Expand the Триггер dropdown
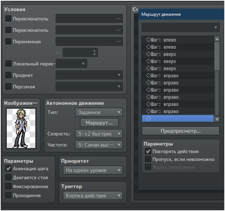The width and height of the screenshot is (225, 211). [x=92, y=196]
